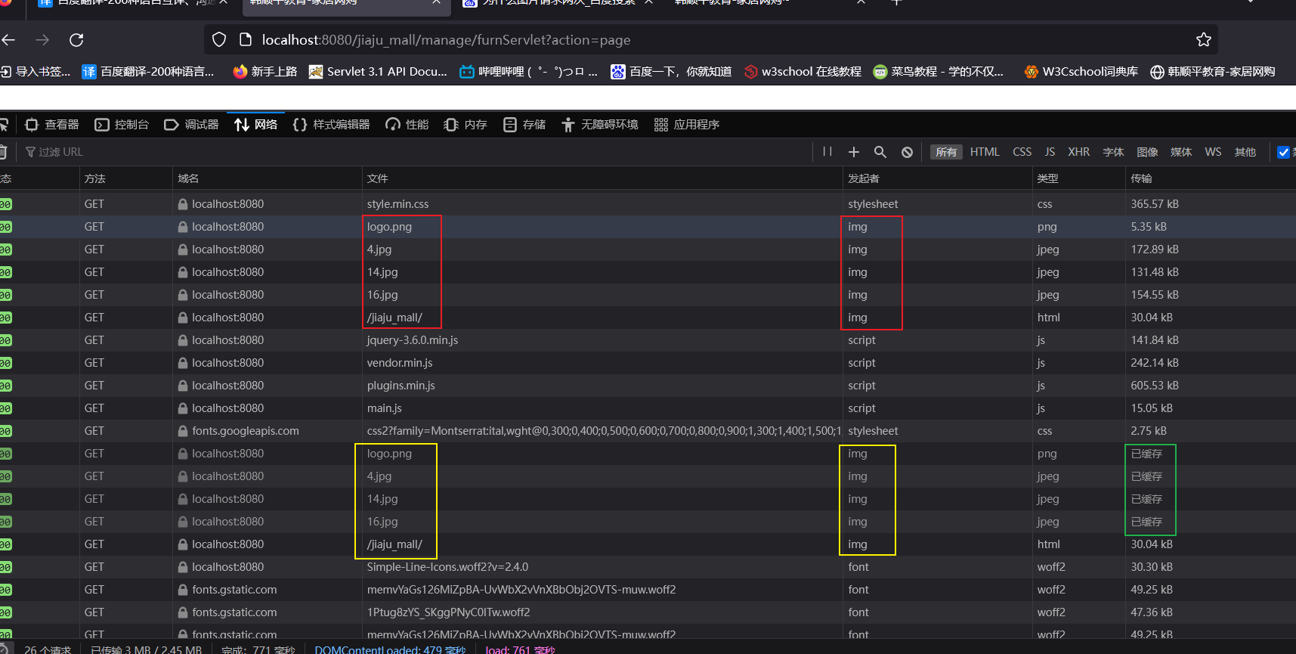
Task: Filter requests by 媒体 media
Action: (1181, 152)
